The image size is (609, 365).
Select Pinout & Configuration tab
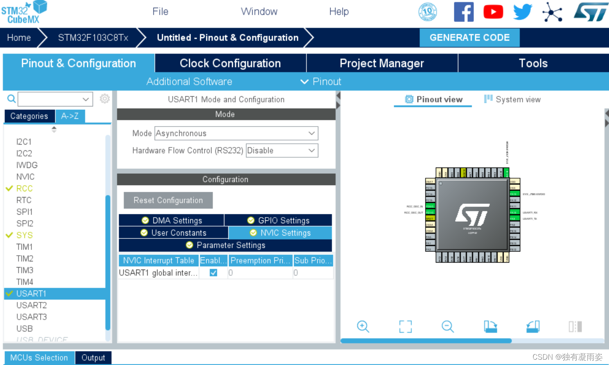click(79, 63)
